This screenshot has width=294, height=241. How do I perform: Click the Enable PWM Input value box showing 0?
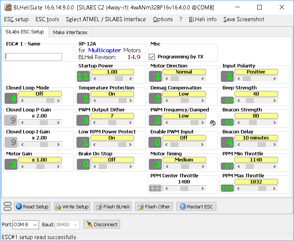pyautogui.click(x=155, y=142)
